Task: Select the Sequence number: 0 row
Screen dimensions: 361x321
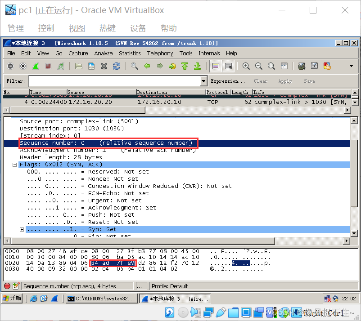Action: coord(177,143)
